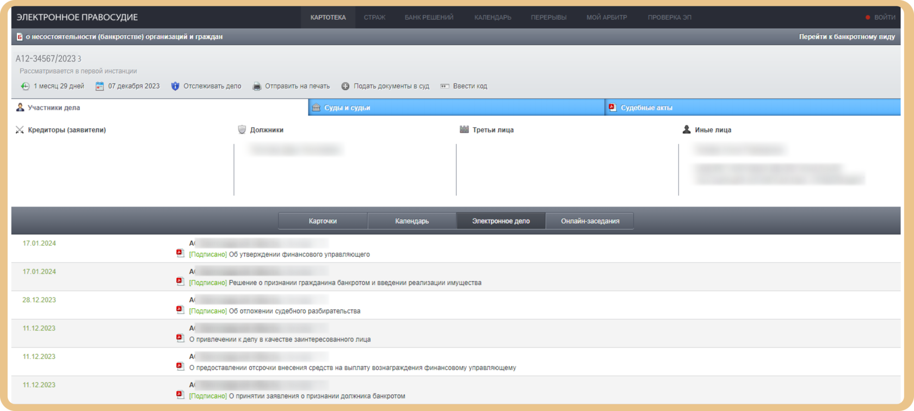This screenshot has width=914, height=411.
Task: Select the Участники дела tab
Action: [159, 108]
